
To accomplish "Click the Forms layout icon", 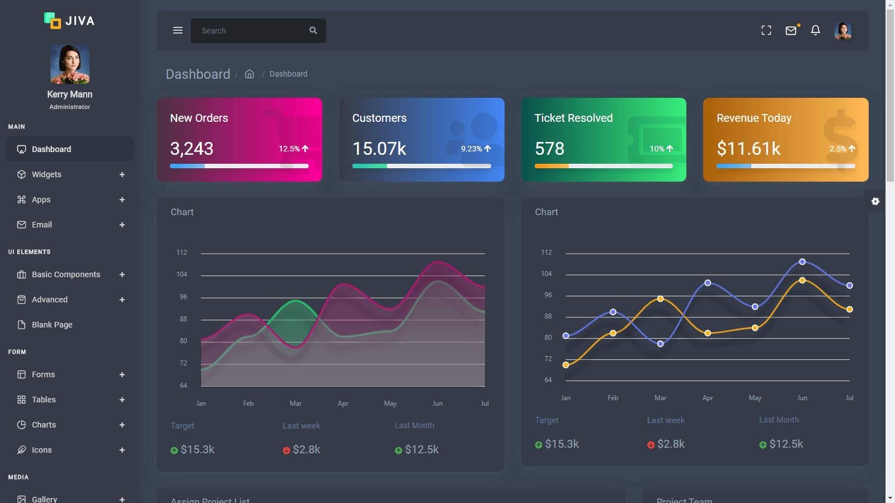I will [x=22, y=374].
